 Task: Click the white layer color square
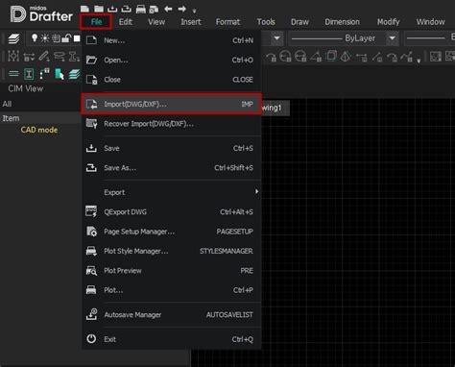pyautogui.click(x=77, y=38)
